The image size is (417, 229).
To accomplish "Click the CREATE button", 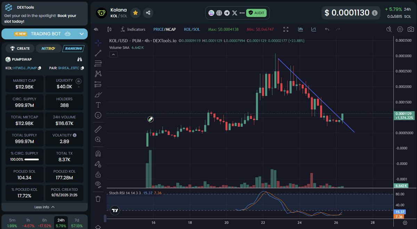I will 20,49.
